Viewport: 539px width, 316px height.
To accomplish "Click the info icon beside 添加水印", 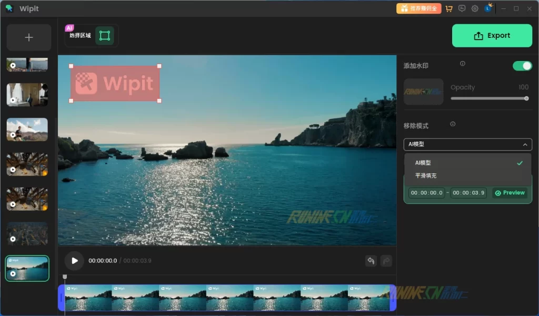I will pos(463,64).
